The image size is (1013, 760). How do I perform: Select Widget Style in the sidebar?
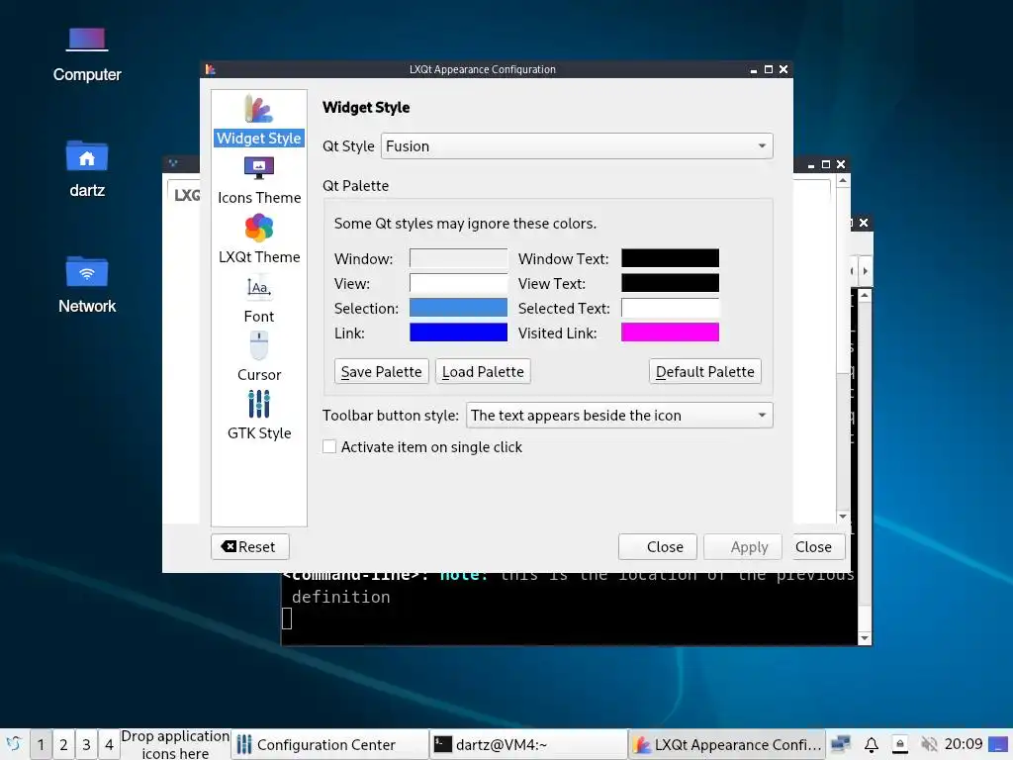coord(258,120)
